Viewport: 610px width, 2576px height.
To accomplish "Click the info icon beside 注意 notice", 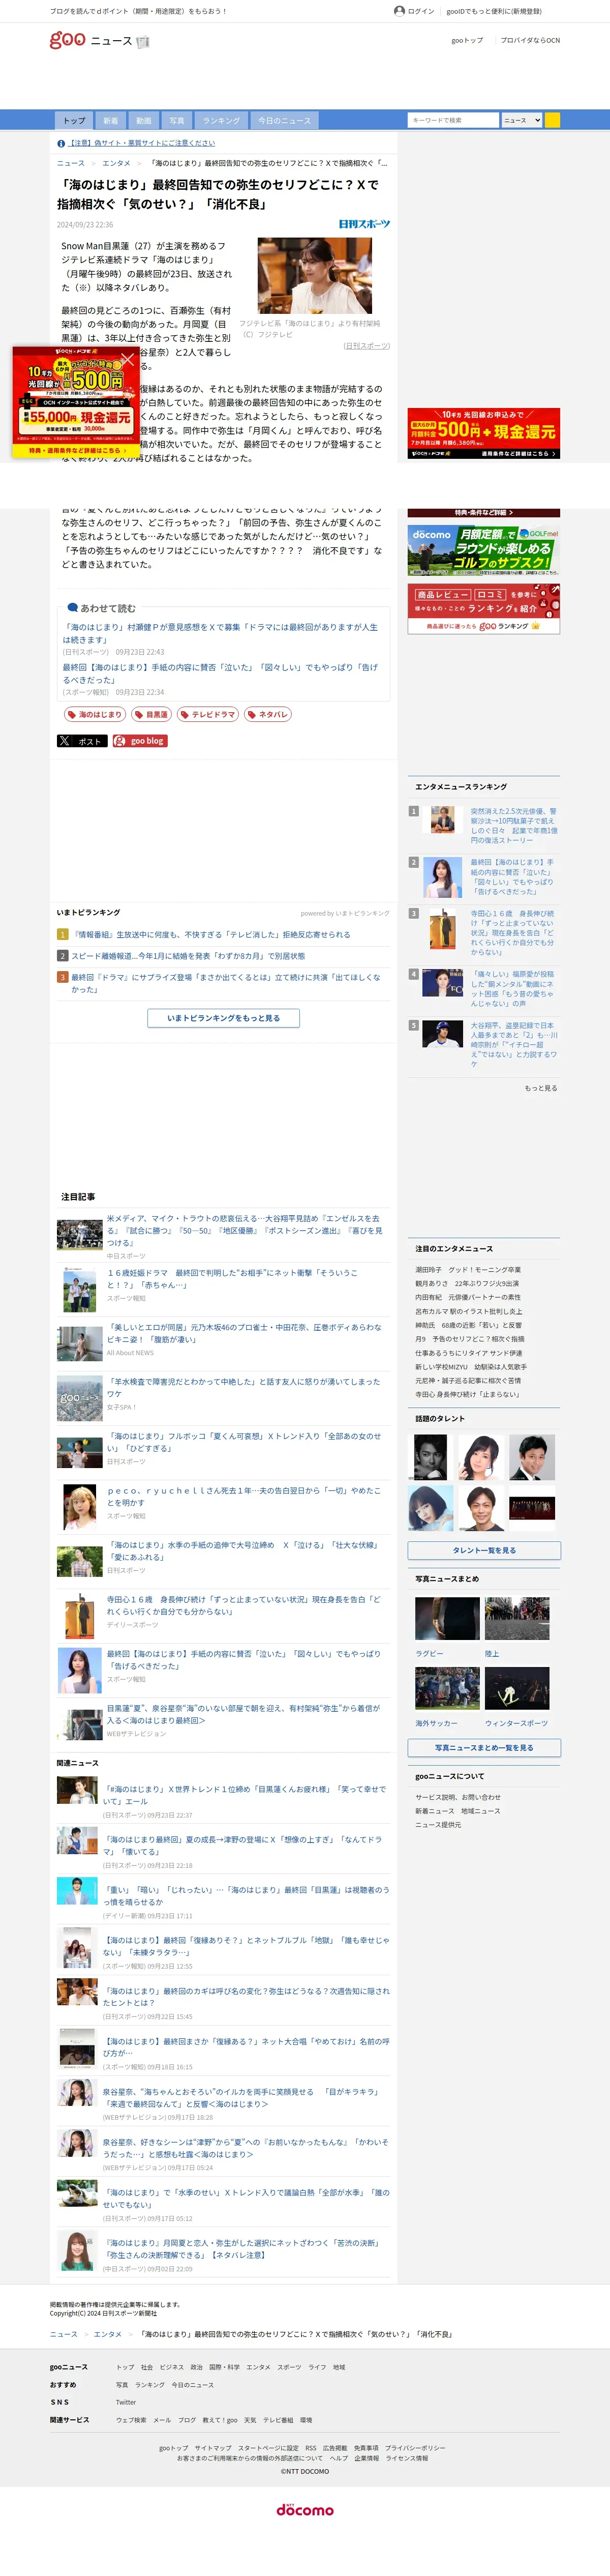I will pos(61,144).
